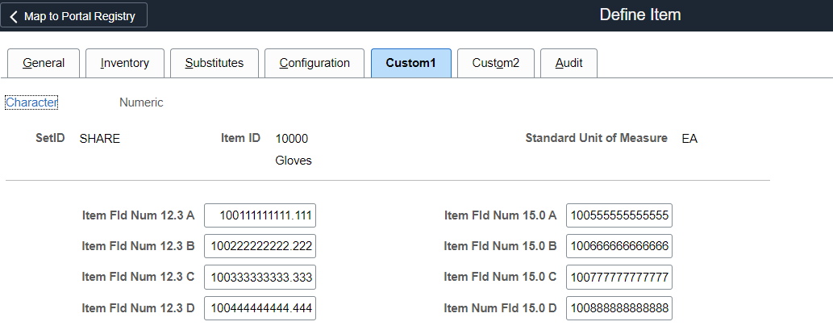Select the Item Num Fld 15.0 D input
The height and width of the screenshot is (330, 833).
click(x=619, y=308)
